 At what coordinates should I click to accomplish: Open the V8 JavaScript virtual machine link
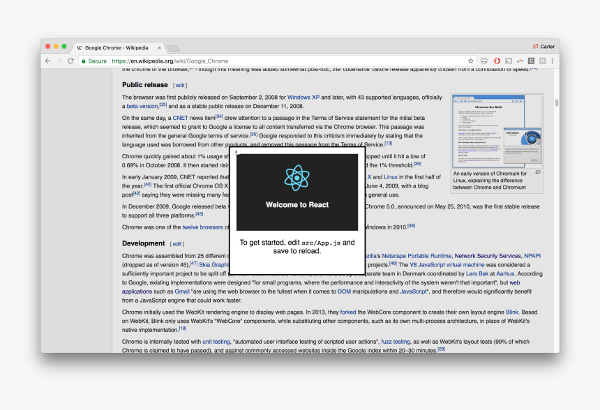pyautogui.click(x=447, y=265)
